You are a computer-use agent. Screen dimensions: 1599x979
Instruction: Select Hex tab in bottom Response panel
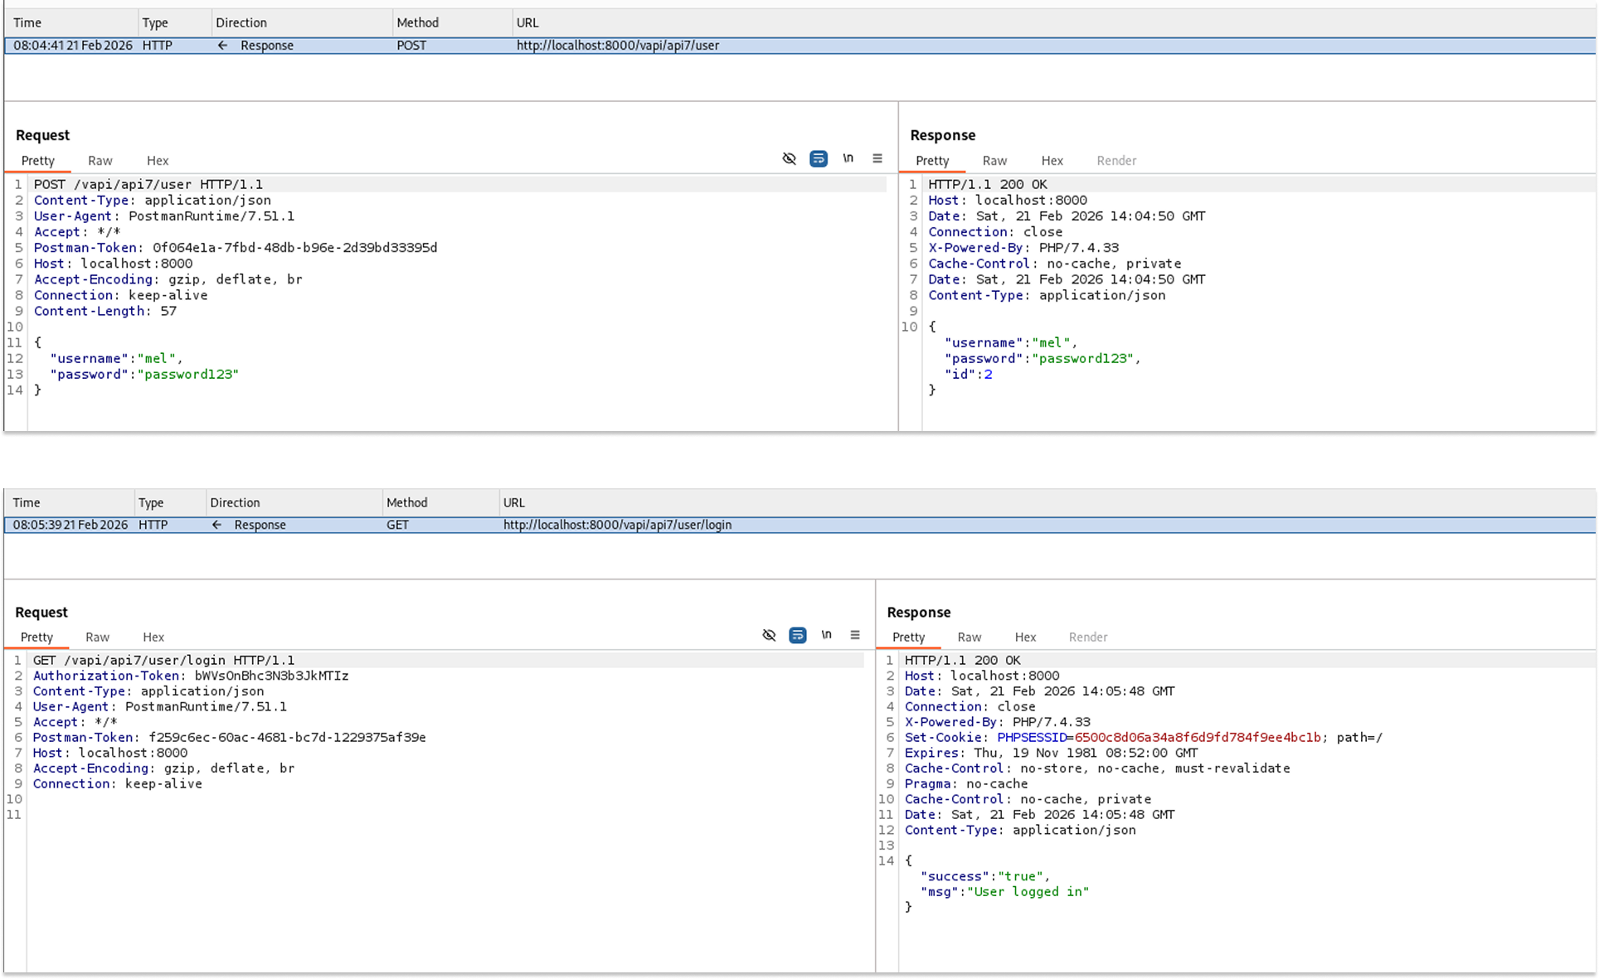(x=1025, y=637)
